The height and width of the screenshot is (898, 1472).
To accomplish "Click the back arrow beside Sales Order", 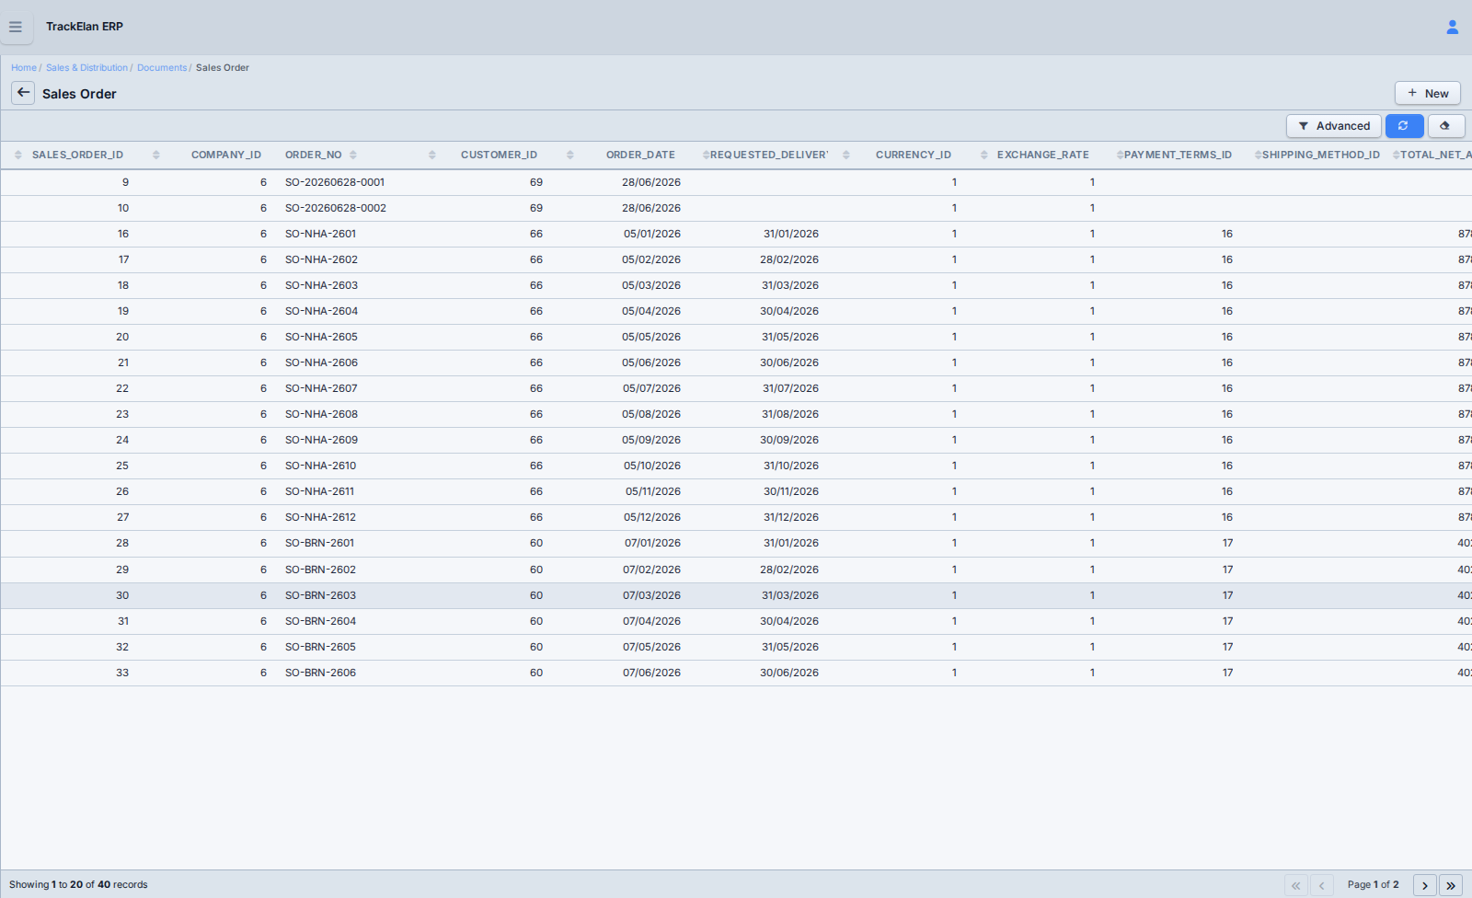I will point(23,93).
